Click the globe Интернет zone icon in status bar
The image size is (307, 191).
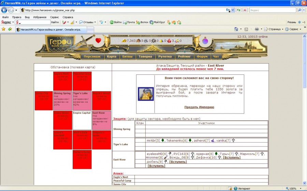[x=235, y=189]
